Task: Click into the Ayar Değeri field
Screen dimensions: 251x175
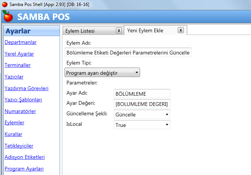Action: pyautogui.click(x=142, y=104)
